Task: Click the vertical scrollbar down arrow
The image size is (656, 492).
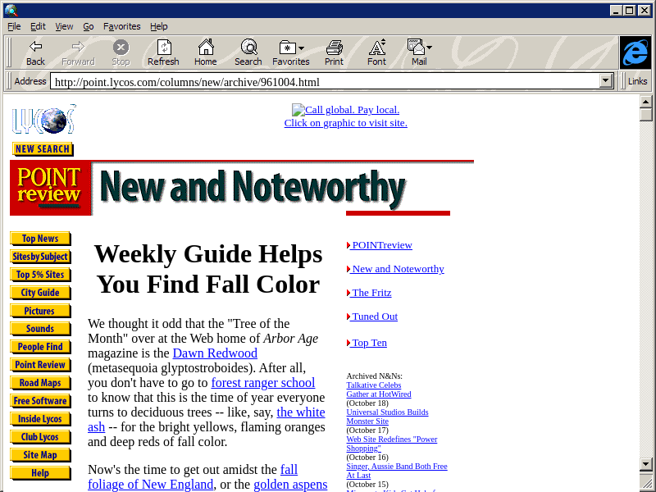Action: tap(646, 463)
